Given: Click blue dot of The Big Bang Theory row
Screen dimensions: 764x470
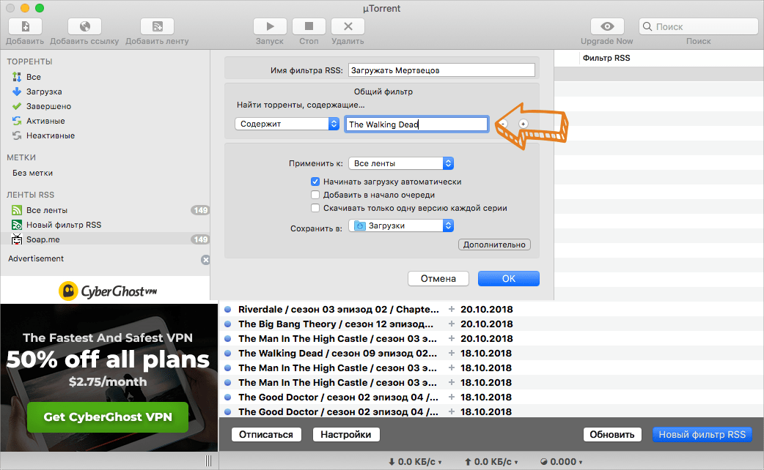Looking at the screenshot, I should tap(227, 324).
